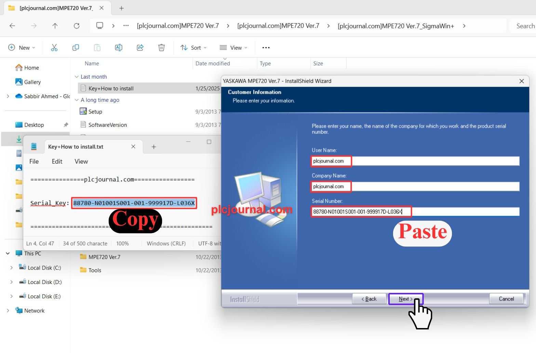Viewport: 536px width, 353px height.
Task: Go back with the Explorer back arrow
Action: click(12, 26)
